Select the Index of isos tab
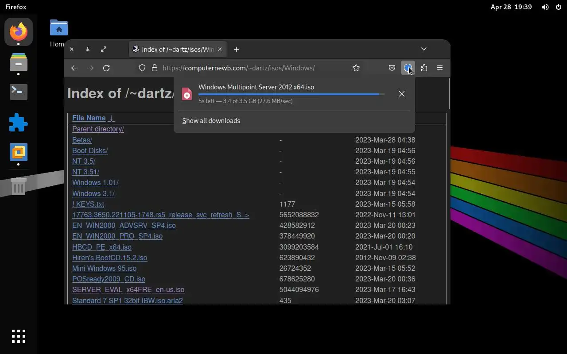The width and height of the screenshot is (567, 354). pos(178,49)
